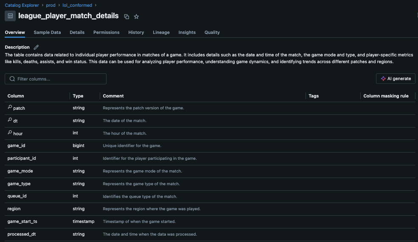Screen dimensions: 418x242
Task: Show the Lineage tab
Action: point(161,32)
